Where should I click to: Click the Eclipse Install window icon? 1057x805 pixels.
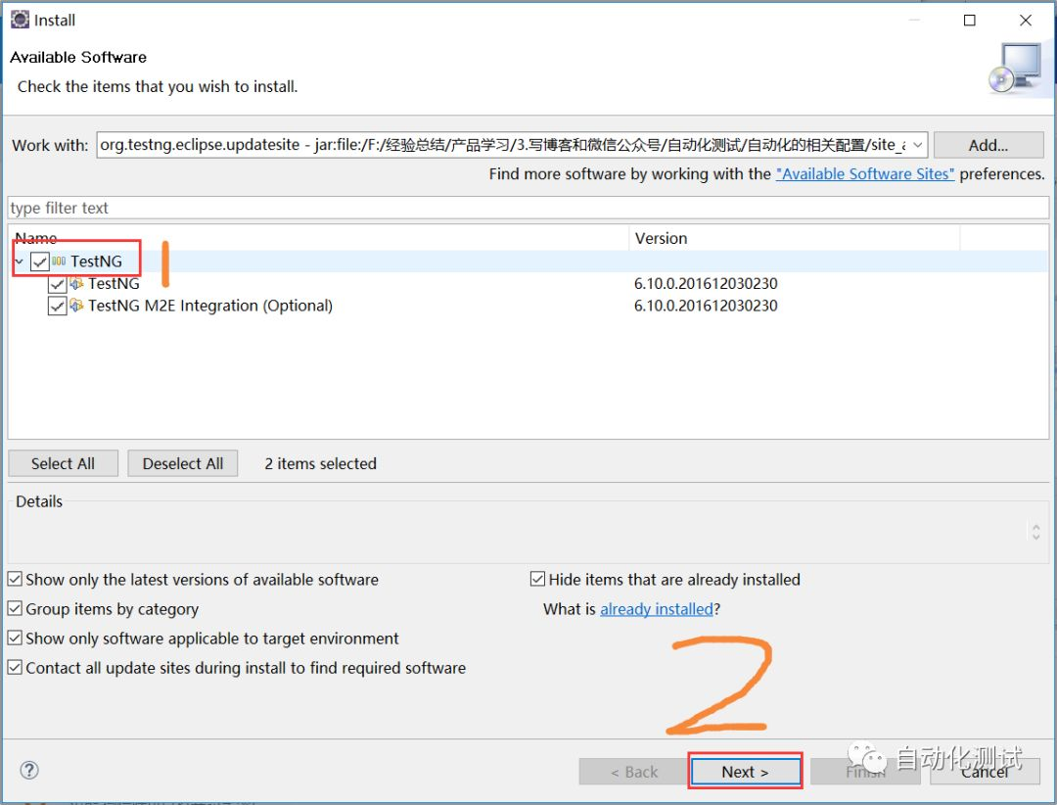point(20,20)
